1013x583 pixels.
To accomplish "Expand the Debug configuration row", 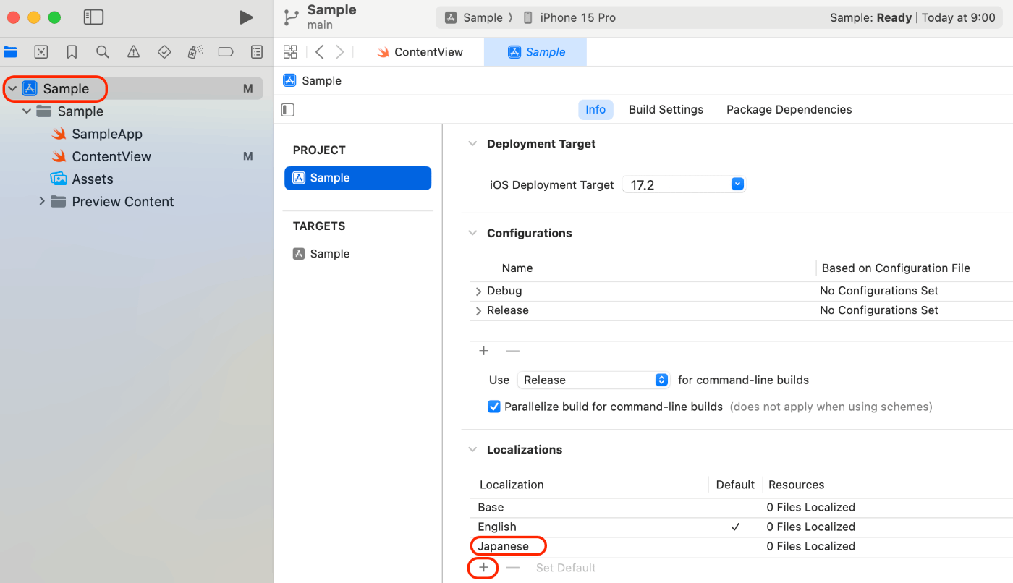I will (x=478, y=291).
